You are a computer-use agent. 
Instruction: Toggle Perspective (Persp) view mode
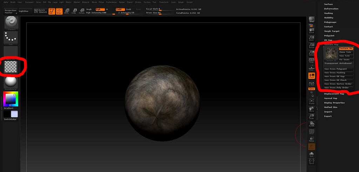[x=311, y=61]
